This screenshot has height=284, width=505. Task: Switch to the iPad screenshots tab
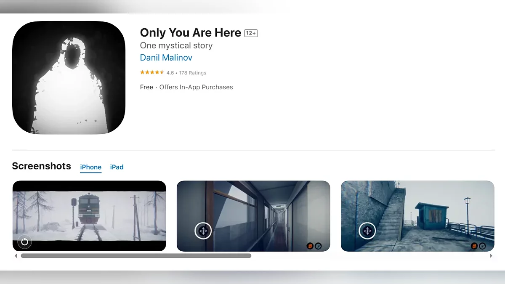click(117, 167)
